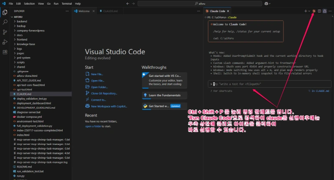Expand the backend folder
Image resolution: width=334 pixels, height=180 pixels.
[x=22, y=21]
